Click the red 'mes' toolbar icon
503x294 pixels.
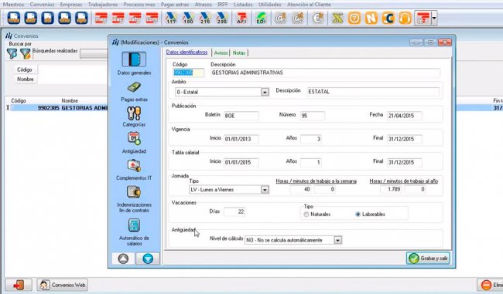(101, 19)
